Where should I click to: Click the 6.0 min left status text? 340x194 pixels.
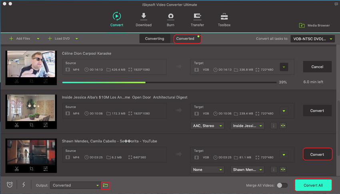pyautogui.click(x=313, y=82)
